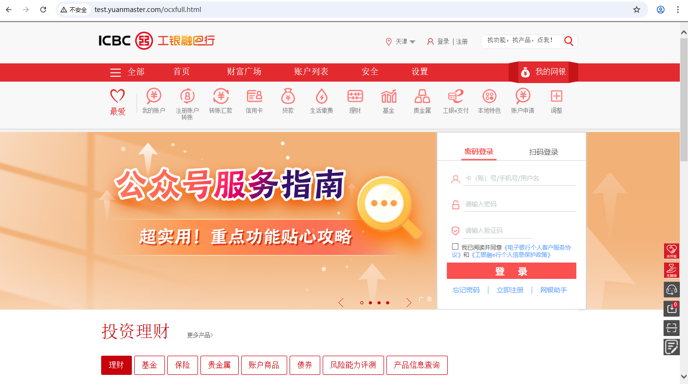Tick the service agreement consent checkbox
Image resolution: width=688 pixels, height=384 pixels.
[455, 246]
